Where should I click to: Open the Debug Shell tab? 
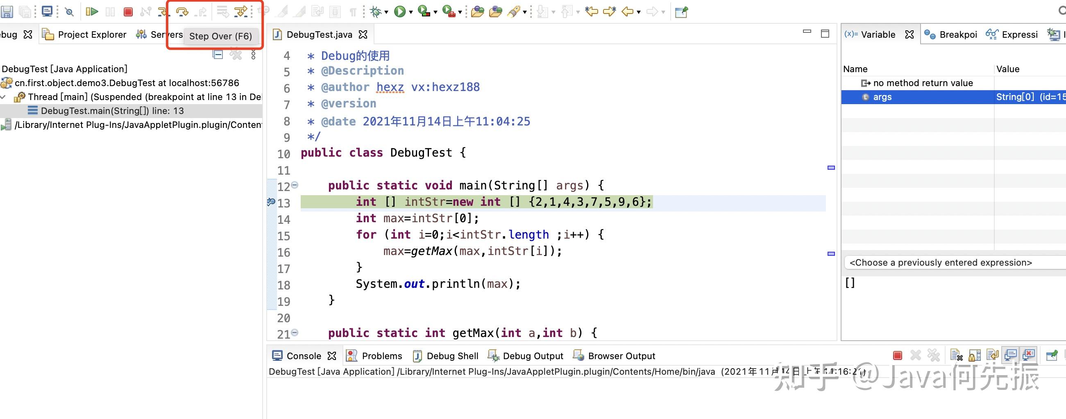[x=446, y=356]
